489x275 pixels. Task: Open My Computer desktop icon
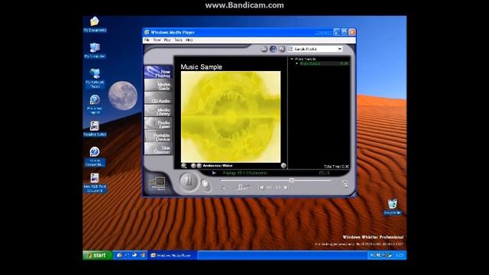pyautogui.click(x=95, y=50)
